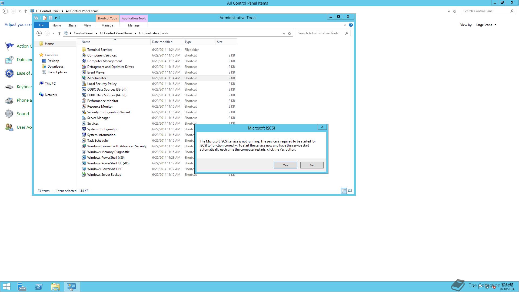Image resolution: width=519 pixels, height=292 pixels.
Task: Select the Resource Monitor icon
Action: coord(84,106)
